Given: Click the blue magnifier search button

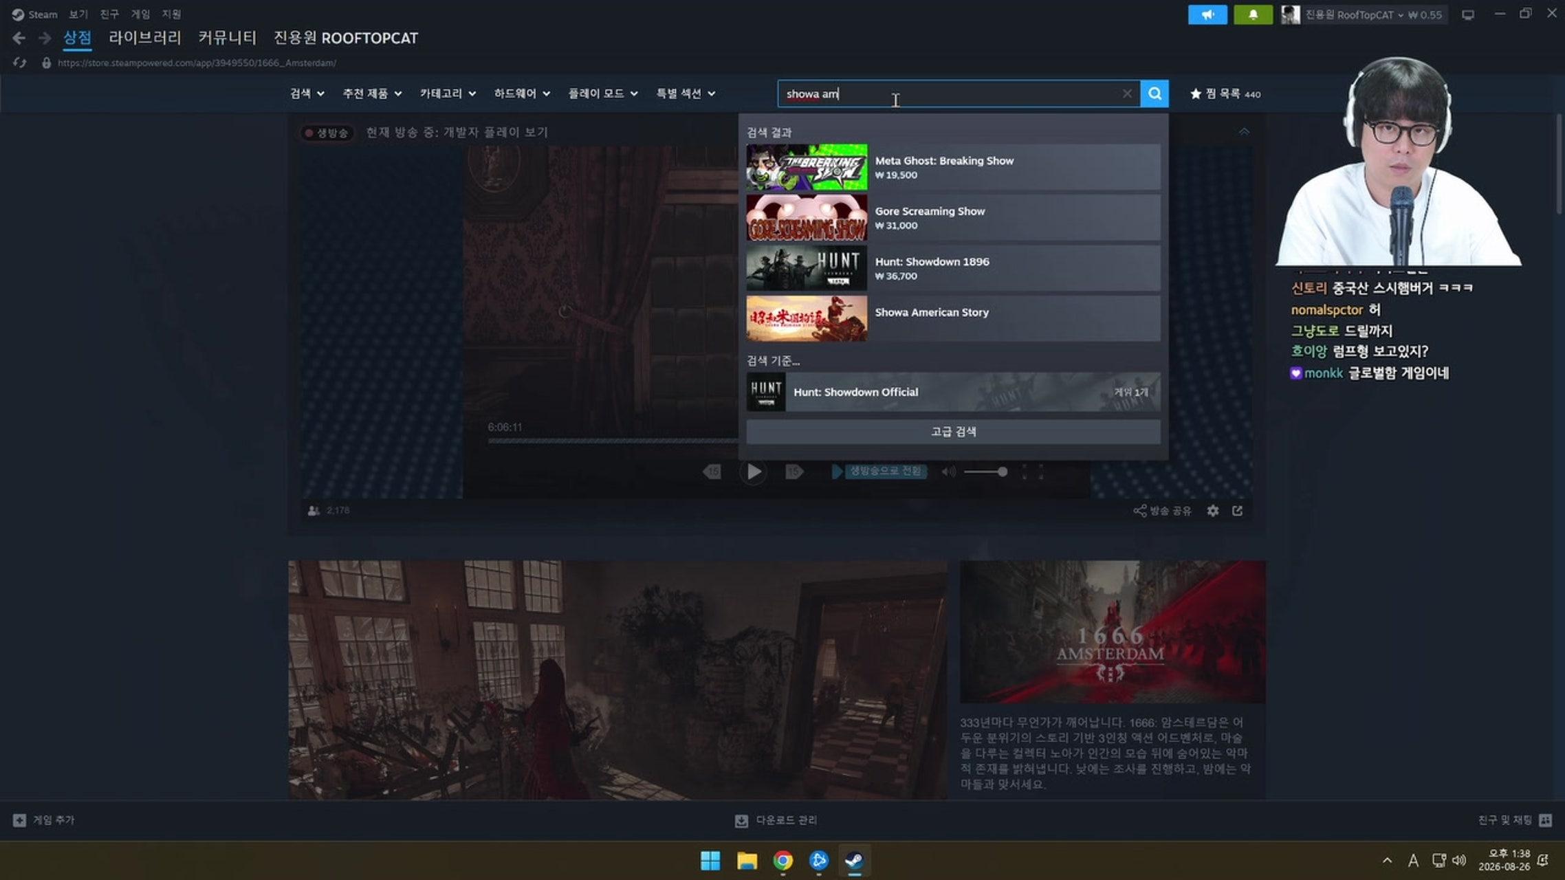Looking at the screenshot, I should coord(1154,93).
